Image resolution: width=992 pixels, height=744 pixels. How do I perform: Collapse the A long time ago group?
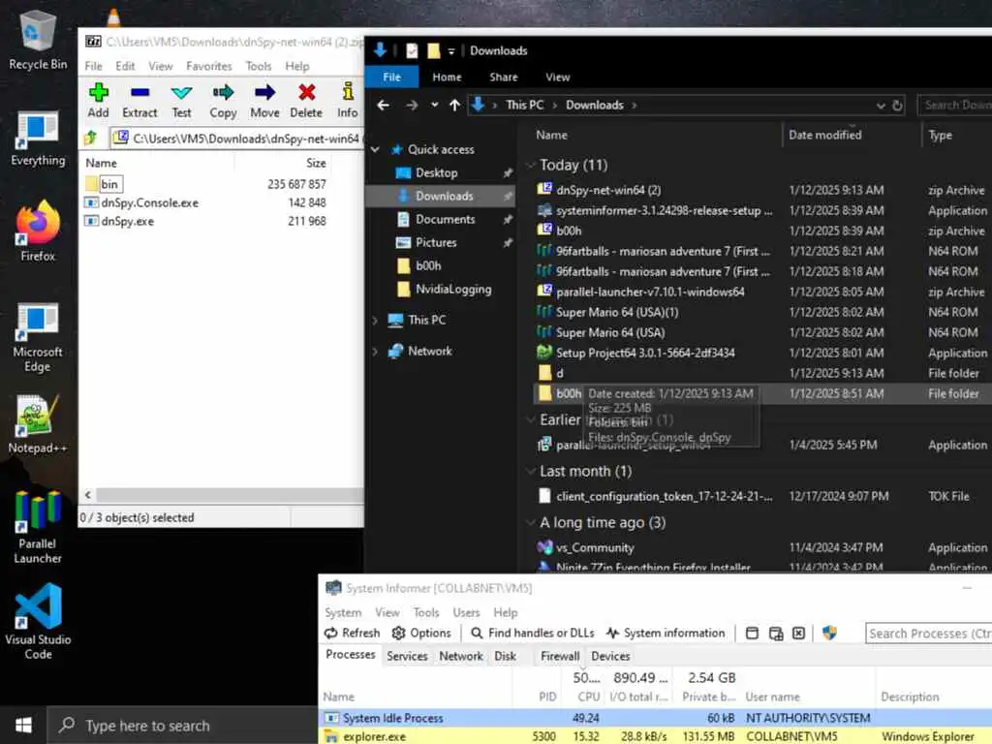pos(531,522)
